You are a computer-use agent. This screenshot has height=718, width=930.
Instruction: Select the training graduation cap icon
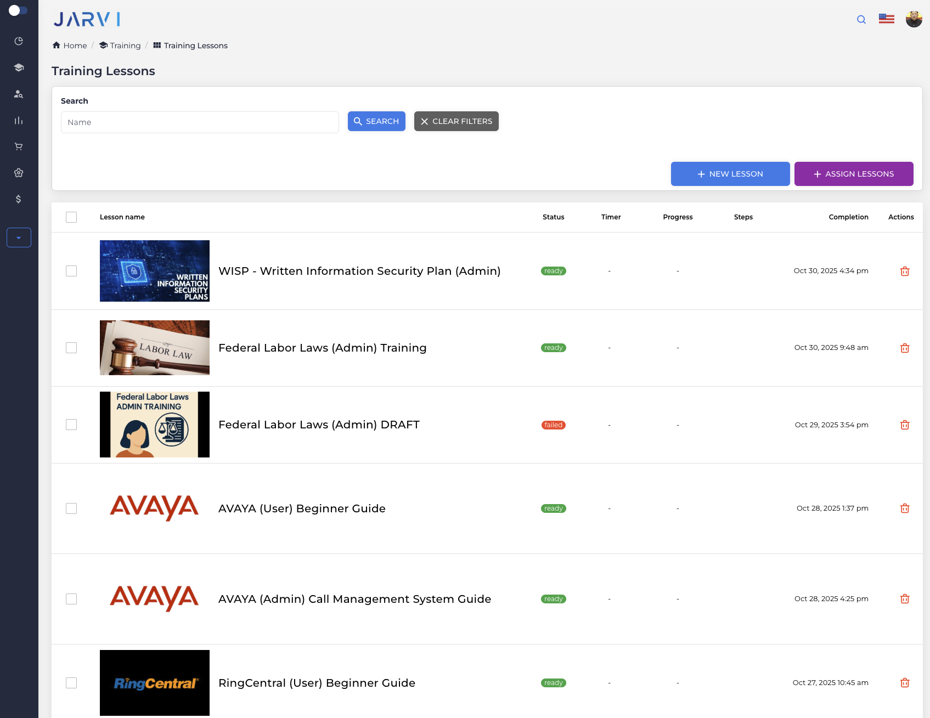[18, 67]
